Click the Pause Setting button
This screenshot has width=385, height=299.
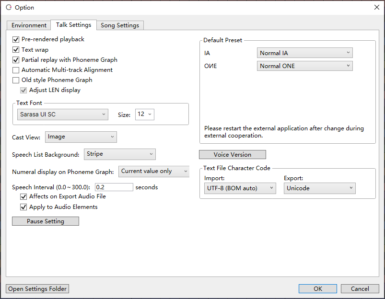click(x=46, y=221)
